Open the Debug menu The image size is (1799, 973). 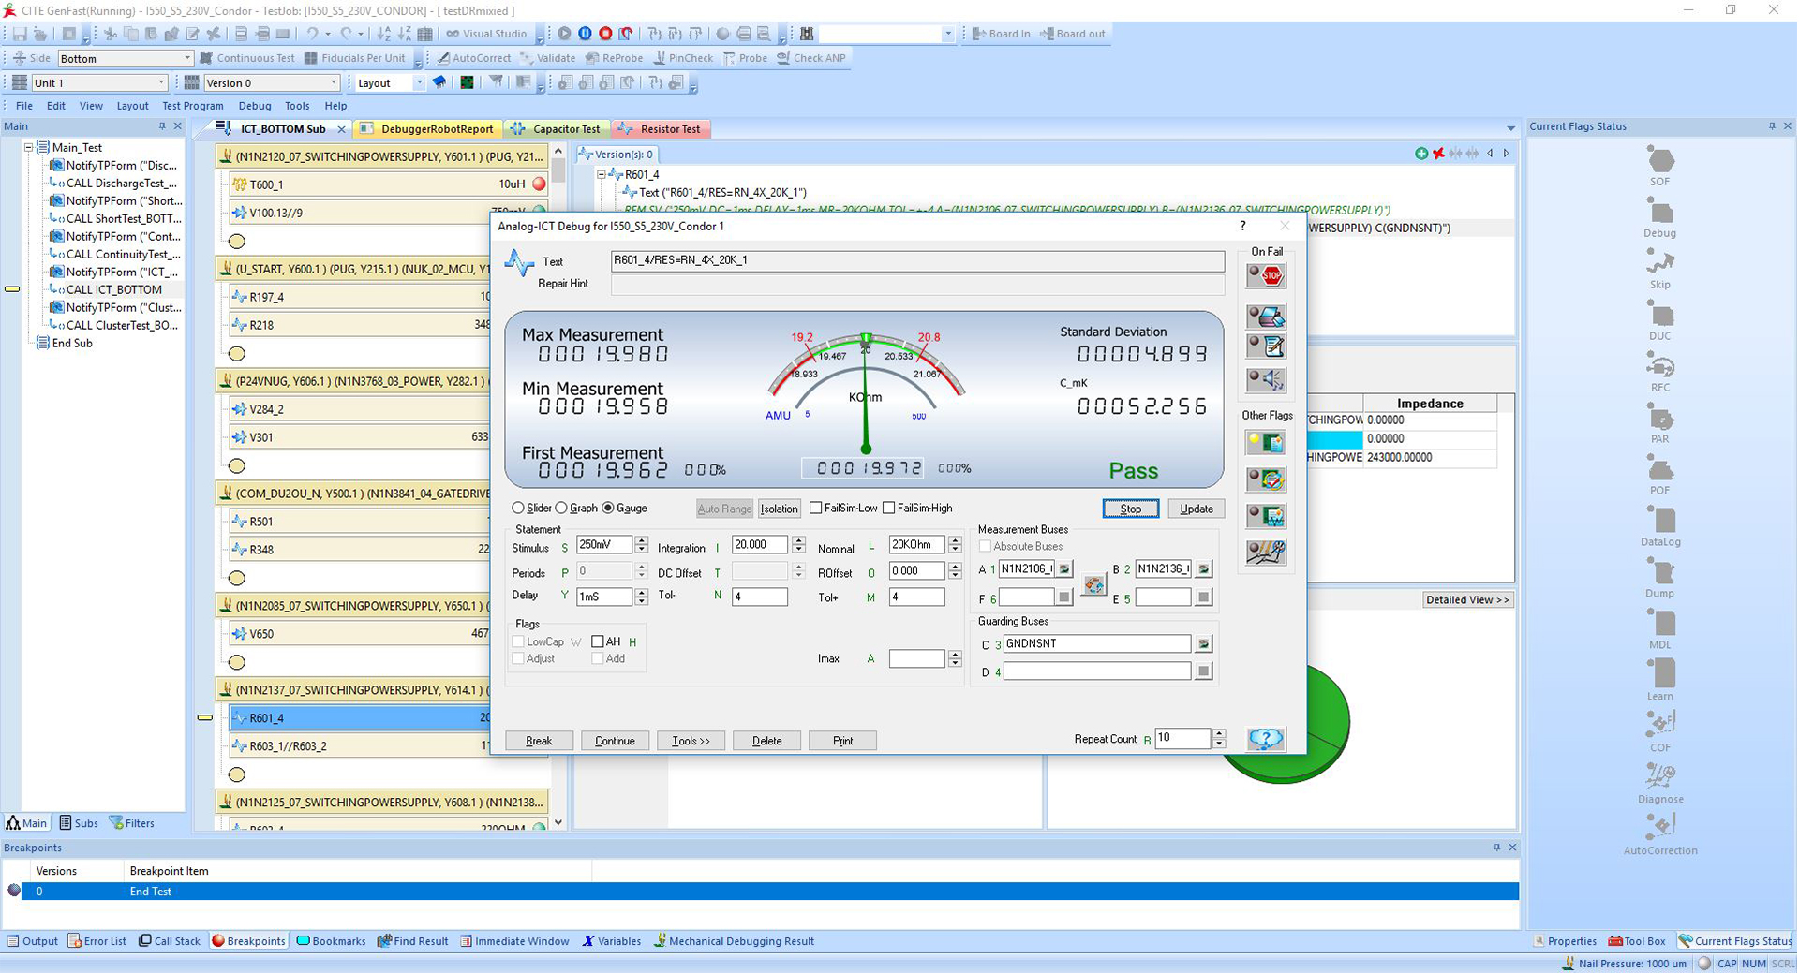(254, 106)
